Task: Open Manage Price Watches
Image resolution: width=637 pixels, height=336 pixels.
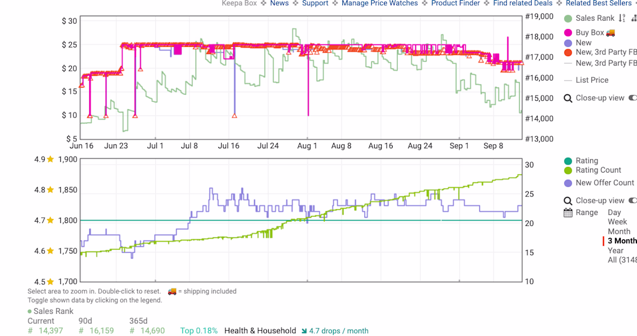Action: point(379,3)
